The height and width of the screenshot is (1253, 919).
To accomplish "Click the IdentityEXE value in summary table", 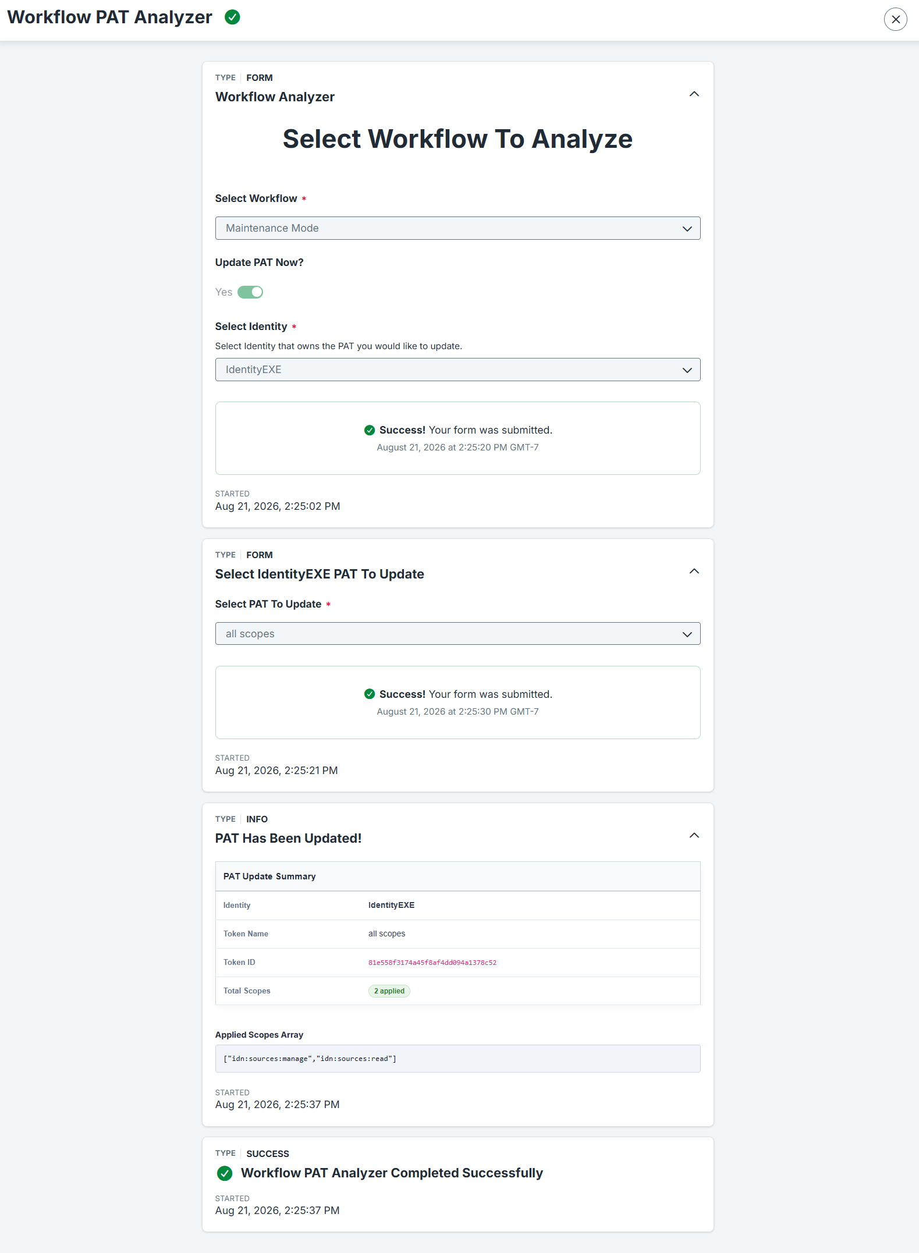I will [391, 905].
